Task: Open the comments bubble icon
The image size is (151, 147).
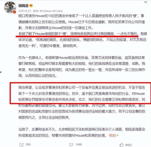Action: 71,145
